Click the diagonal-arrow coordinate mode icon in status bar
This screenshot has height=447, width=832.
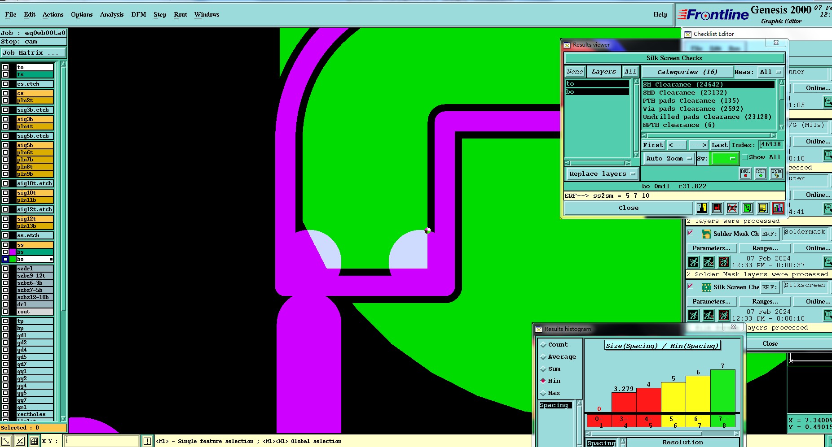pyautogui.click(x=6, y=441)
